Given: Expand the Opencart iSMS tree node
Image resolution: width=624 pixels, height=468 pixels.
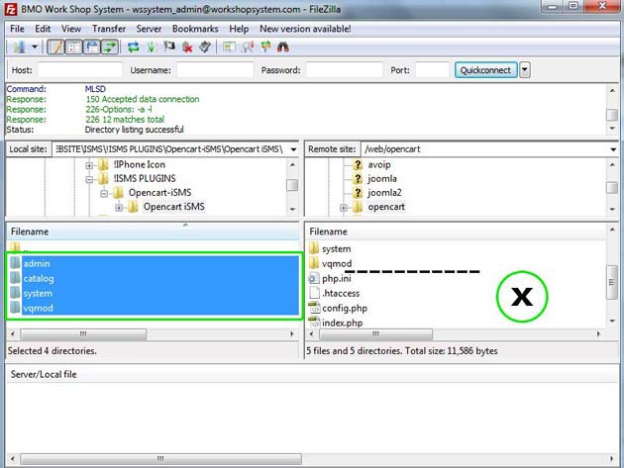Looking at the screenshot, I should [x=119, y=208].
